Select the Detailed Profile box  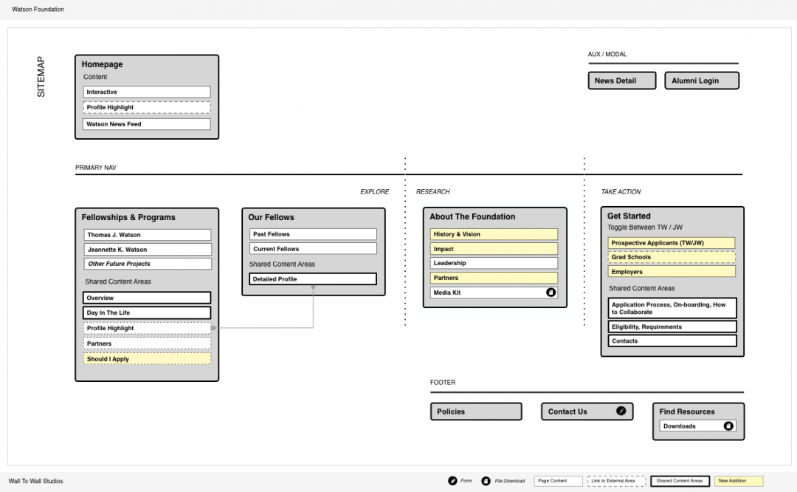coord(313,279)
